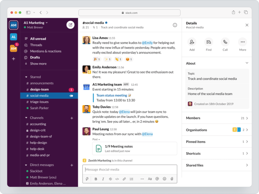Open A1 Marketing workspace menu dropdown
Viewport: 259px width, 194px height.
coord(36,23)
